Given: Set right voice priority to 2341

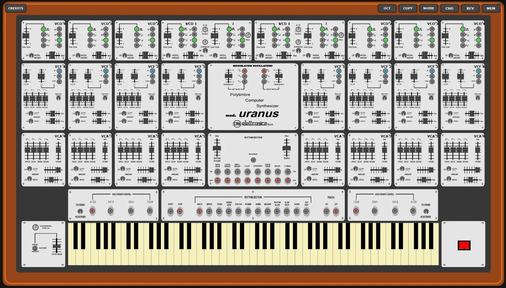Looking at the screenshot, I should coord(374,211).
